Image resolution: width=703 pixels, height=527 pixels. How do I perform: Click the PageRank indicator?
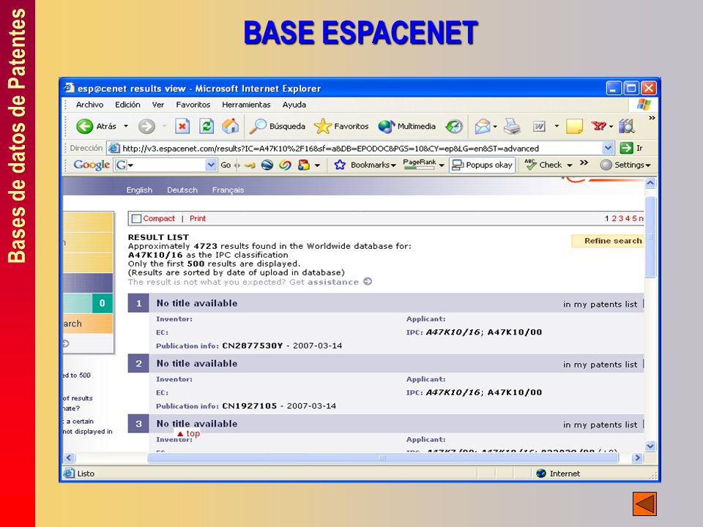click(420, 165)
